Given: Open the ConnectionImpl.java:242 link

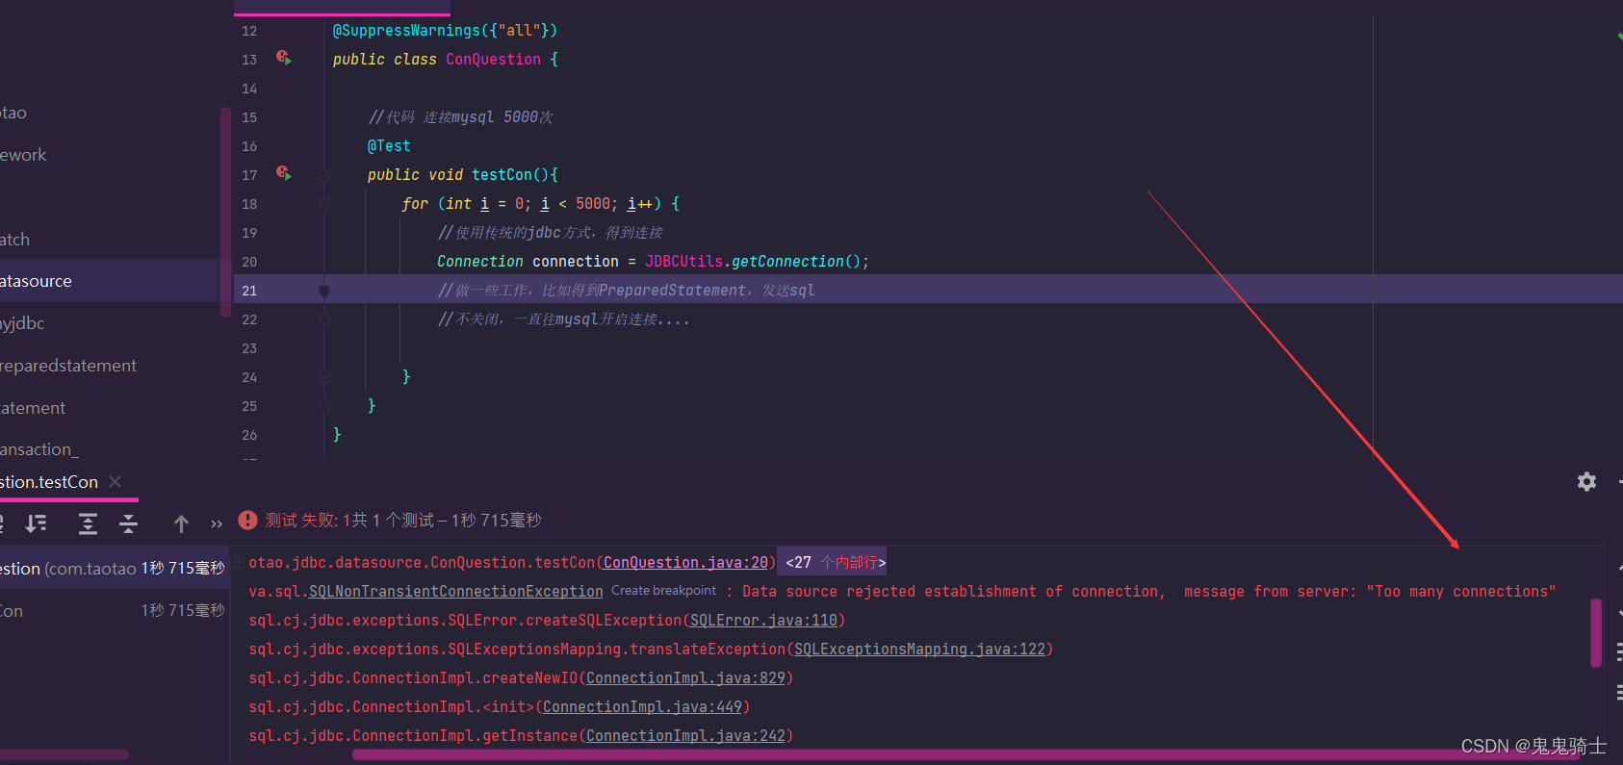Looking at the screenshot, I should [685, 735].
